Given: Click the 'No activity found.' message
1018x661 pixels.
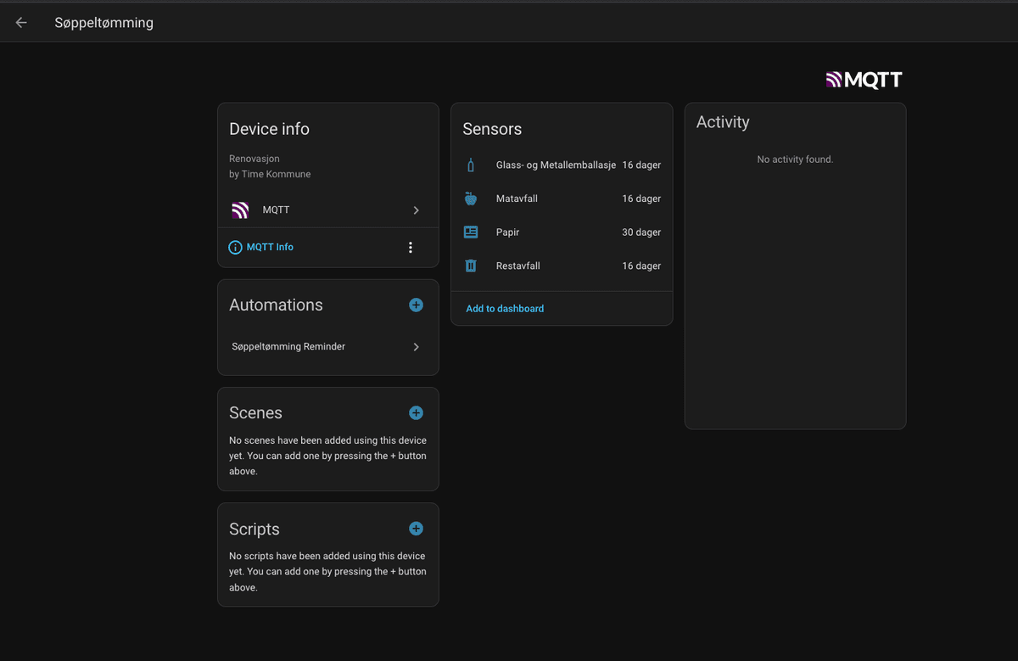Looking at the screenshot, I should click(795, 160).
